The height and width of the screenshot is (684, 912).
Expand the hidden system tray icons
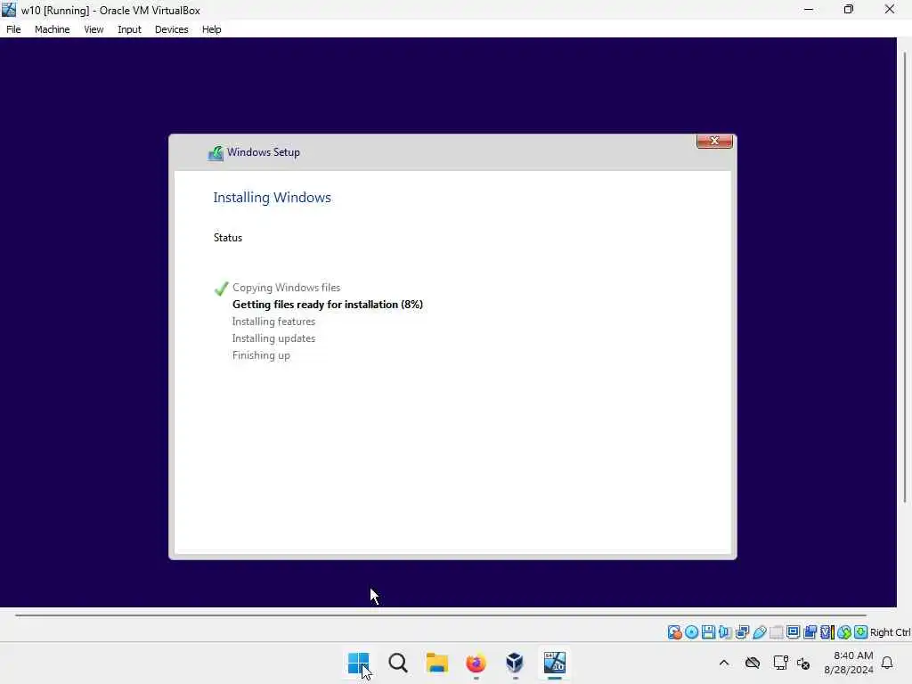coord(723,663)
